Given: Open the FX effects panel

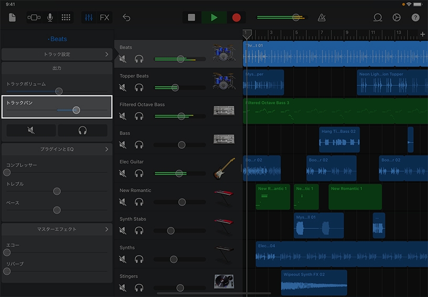Looking at the screenshot, I should [105, 17].
